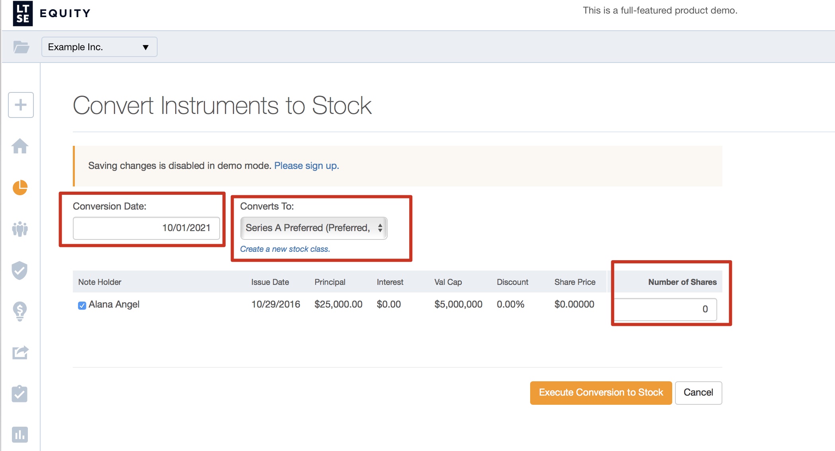835x451 pixels.
Task: Go to home via house icon
Action: coord(20,146)
